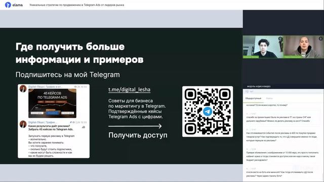Viewport: 324px width, 182px height.
Task: Switch to the greyed second chat tab
Action: (x=269, y=99)
